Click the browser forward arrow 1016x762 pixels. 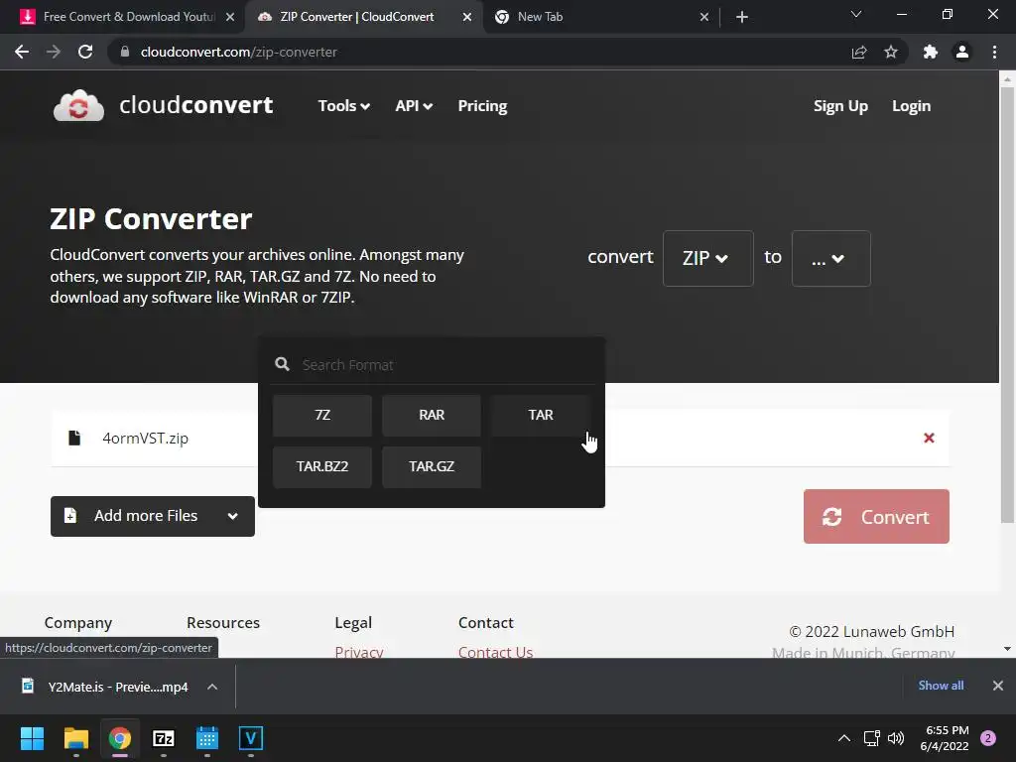(x=54, y=52)
